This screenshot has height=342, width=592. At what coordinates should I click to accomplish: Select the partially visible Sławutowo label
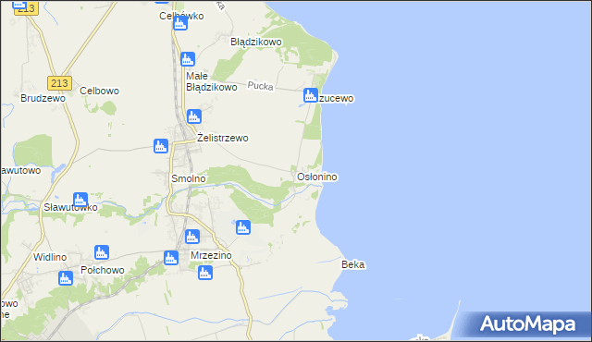click(x=20, y=171)
